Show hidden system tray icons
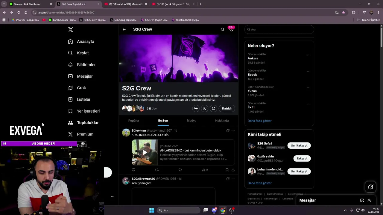 [345, 210]
